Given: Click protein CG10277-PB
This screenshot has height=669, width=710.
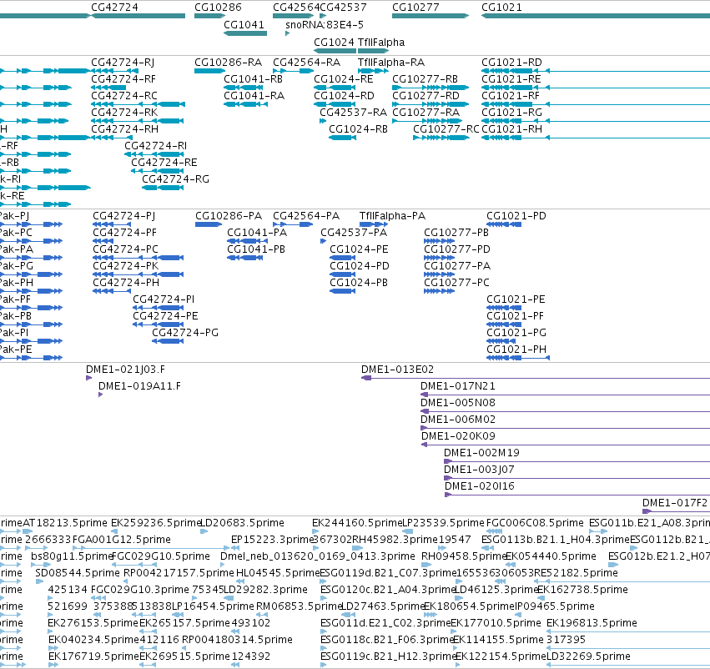Looking at the screenshot, I should tap(456, 233).
